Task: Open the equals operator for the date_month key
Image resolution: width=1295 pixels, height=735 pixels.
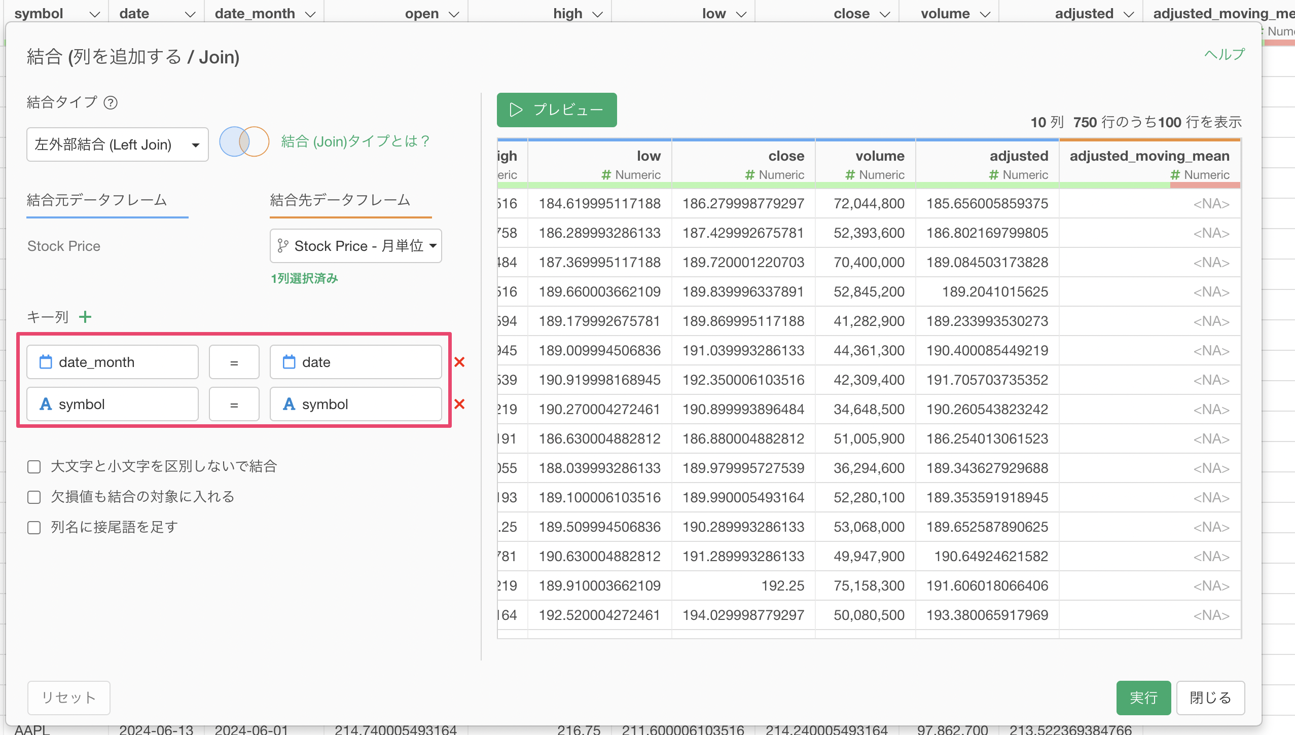Action: (x=234, y=362)
